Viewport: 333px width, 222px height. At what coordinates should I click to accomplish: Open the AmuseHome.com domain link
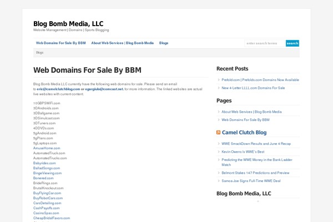[x=47, y=148]
